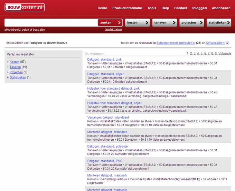
Task: Click the kosten category button
Action: tap(138, 23)
